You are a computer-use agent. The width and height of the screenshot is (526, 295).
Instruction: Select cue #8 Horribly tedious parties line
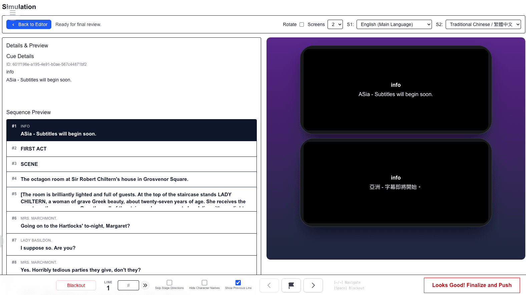131,266
